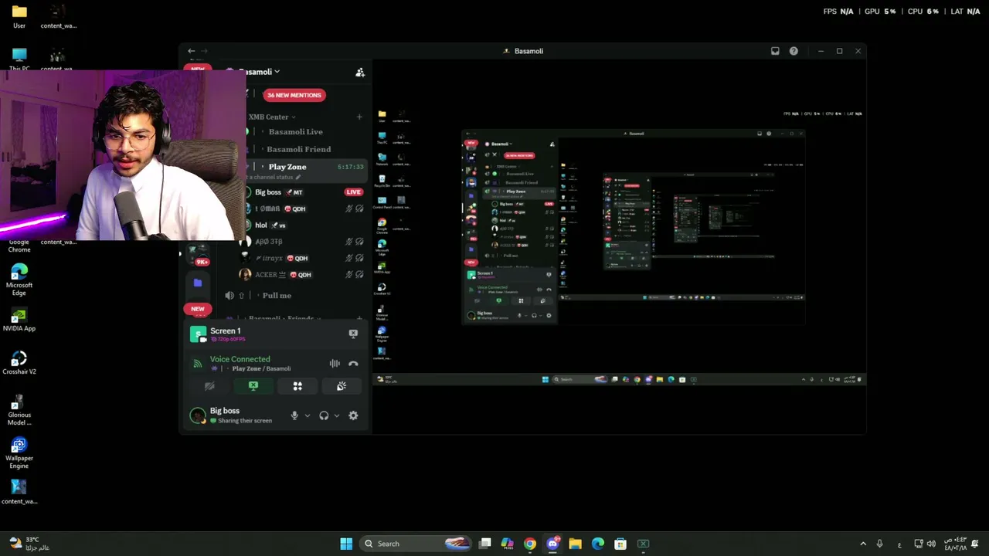Open the weather widget showing 33°C
The image size is (989, 556).
point(29,544)
